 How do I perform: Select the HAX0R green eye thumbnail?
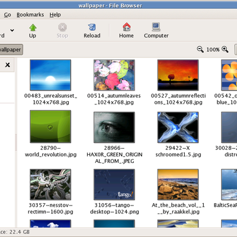114,127
